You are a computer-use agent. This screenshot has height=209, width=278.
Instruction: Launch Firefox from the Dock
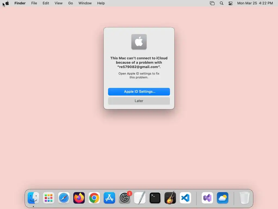pyautogui.click(x=79, y=198)
